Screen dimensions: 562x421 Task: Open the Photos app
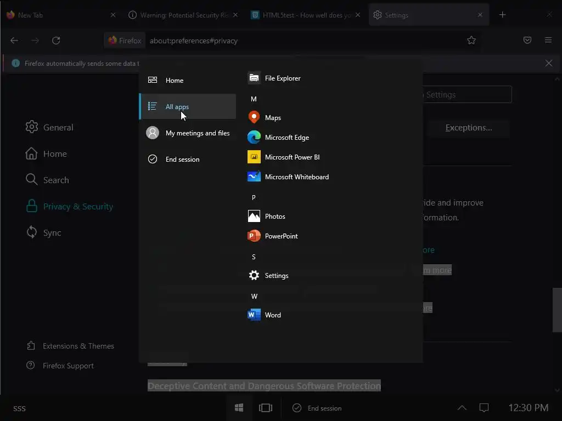coord(267,216)
